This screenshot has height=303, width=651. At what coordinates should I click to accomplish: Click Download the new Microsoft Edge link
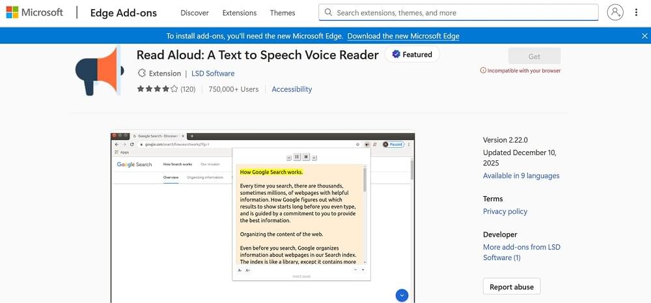(404, 36)
